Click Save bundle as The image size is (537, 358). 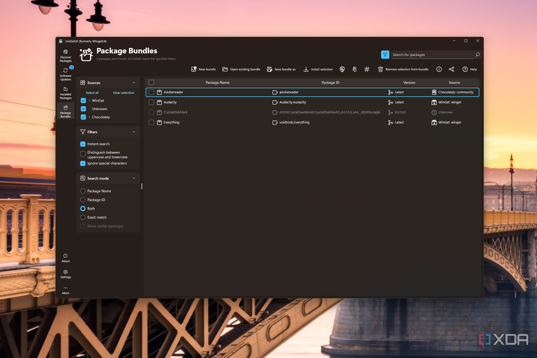click(281, 69)
